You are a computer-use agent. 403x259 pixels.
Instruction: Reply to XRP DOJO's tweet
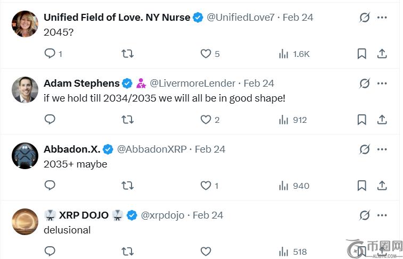[x=50, y=251]
